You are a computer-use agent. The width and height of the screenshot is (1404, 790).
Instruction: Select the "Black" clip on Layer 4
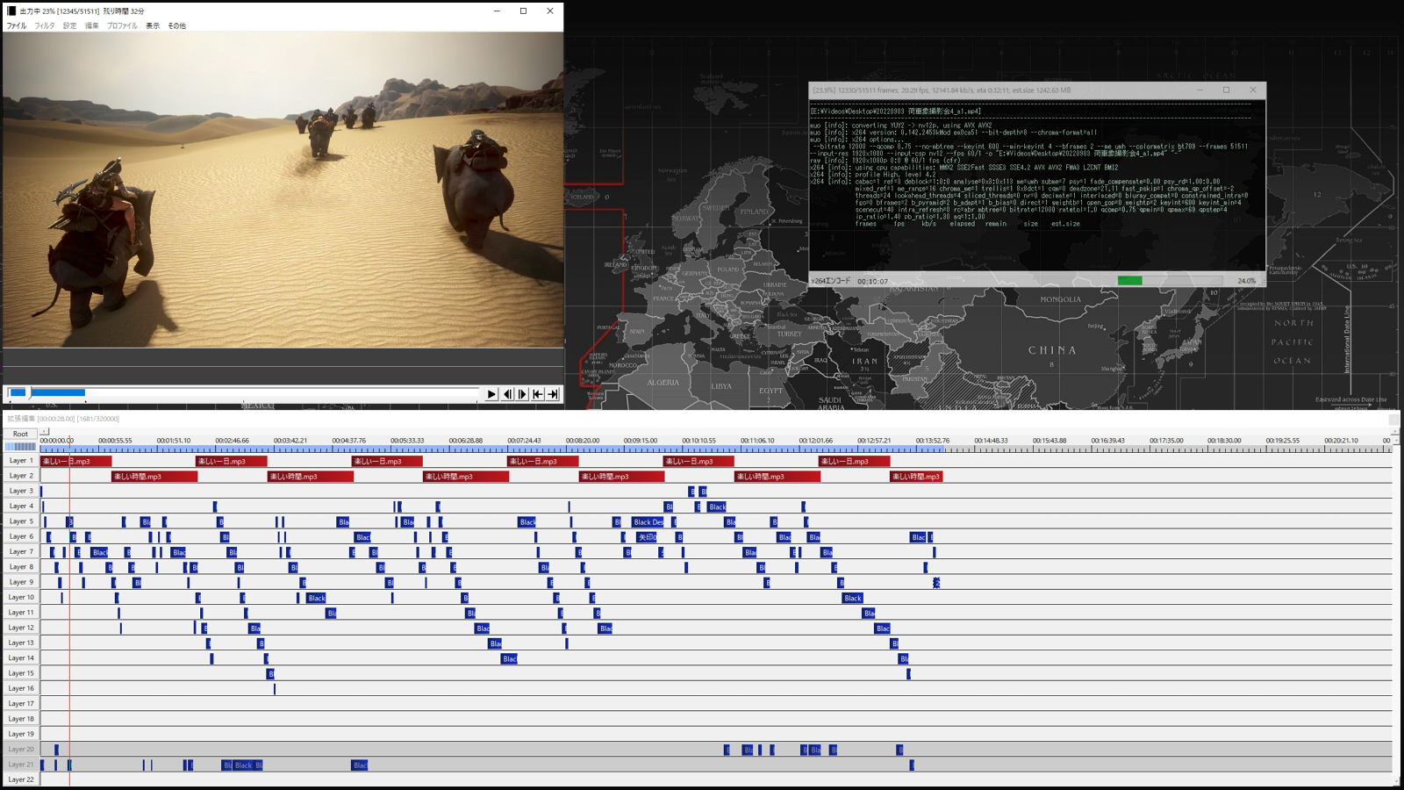point(717,506)
